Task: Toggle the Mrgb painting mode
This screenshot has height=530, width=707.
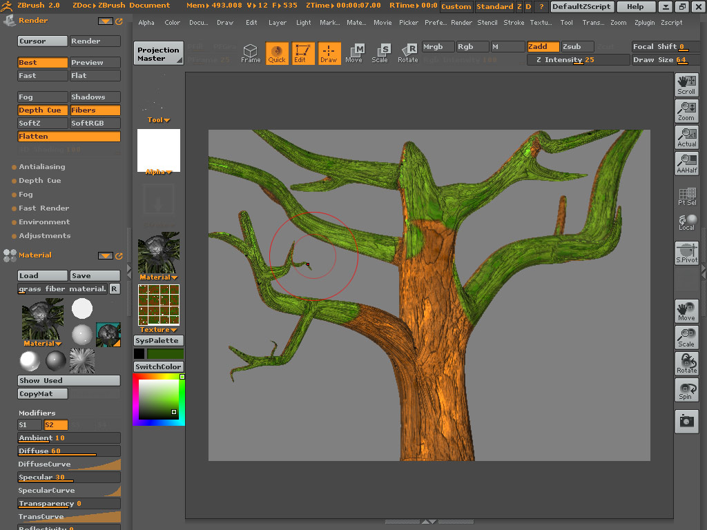Action: (x=437, y=47)
